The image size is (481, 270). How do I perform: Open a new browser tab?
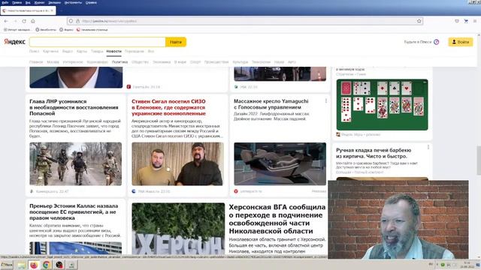point(62,10)
